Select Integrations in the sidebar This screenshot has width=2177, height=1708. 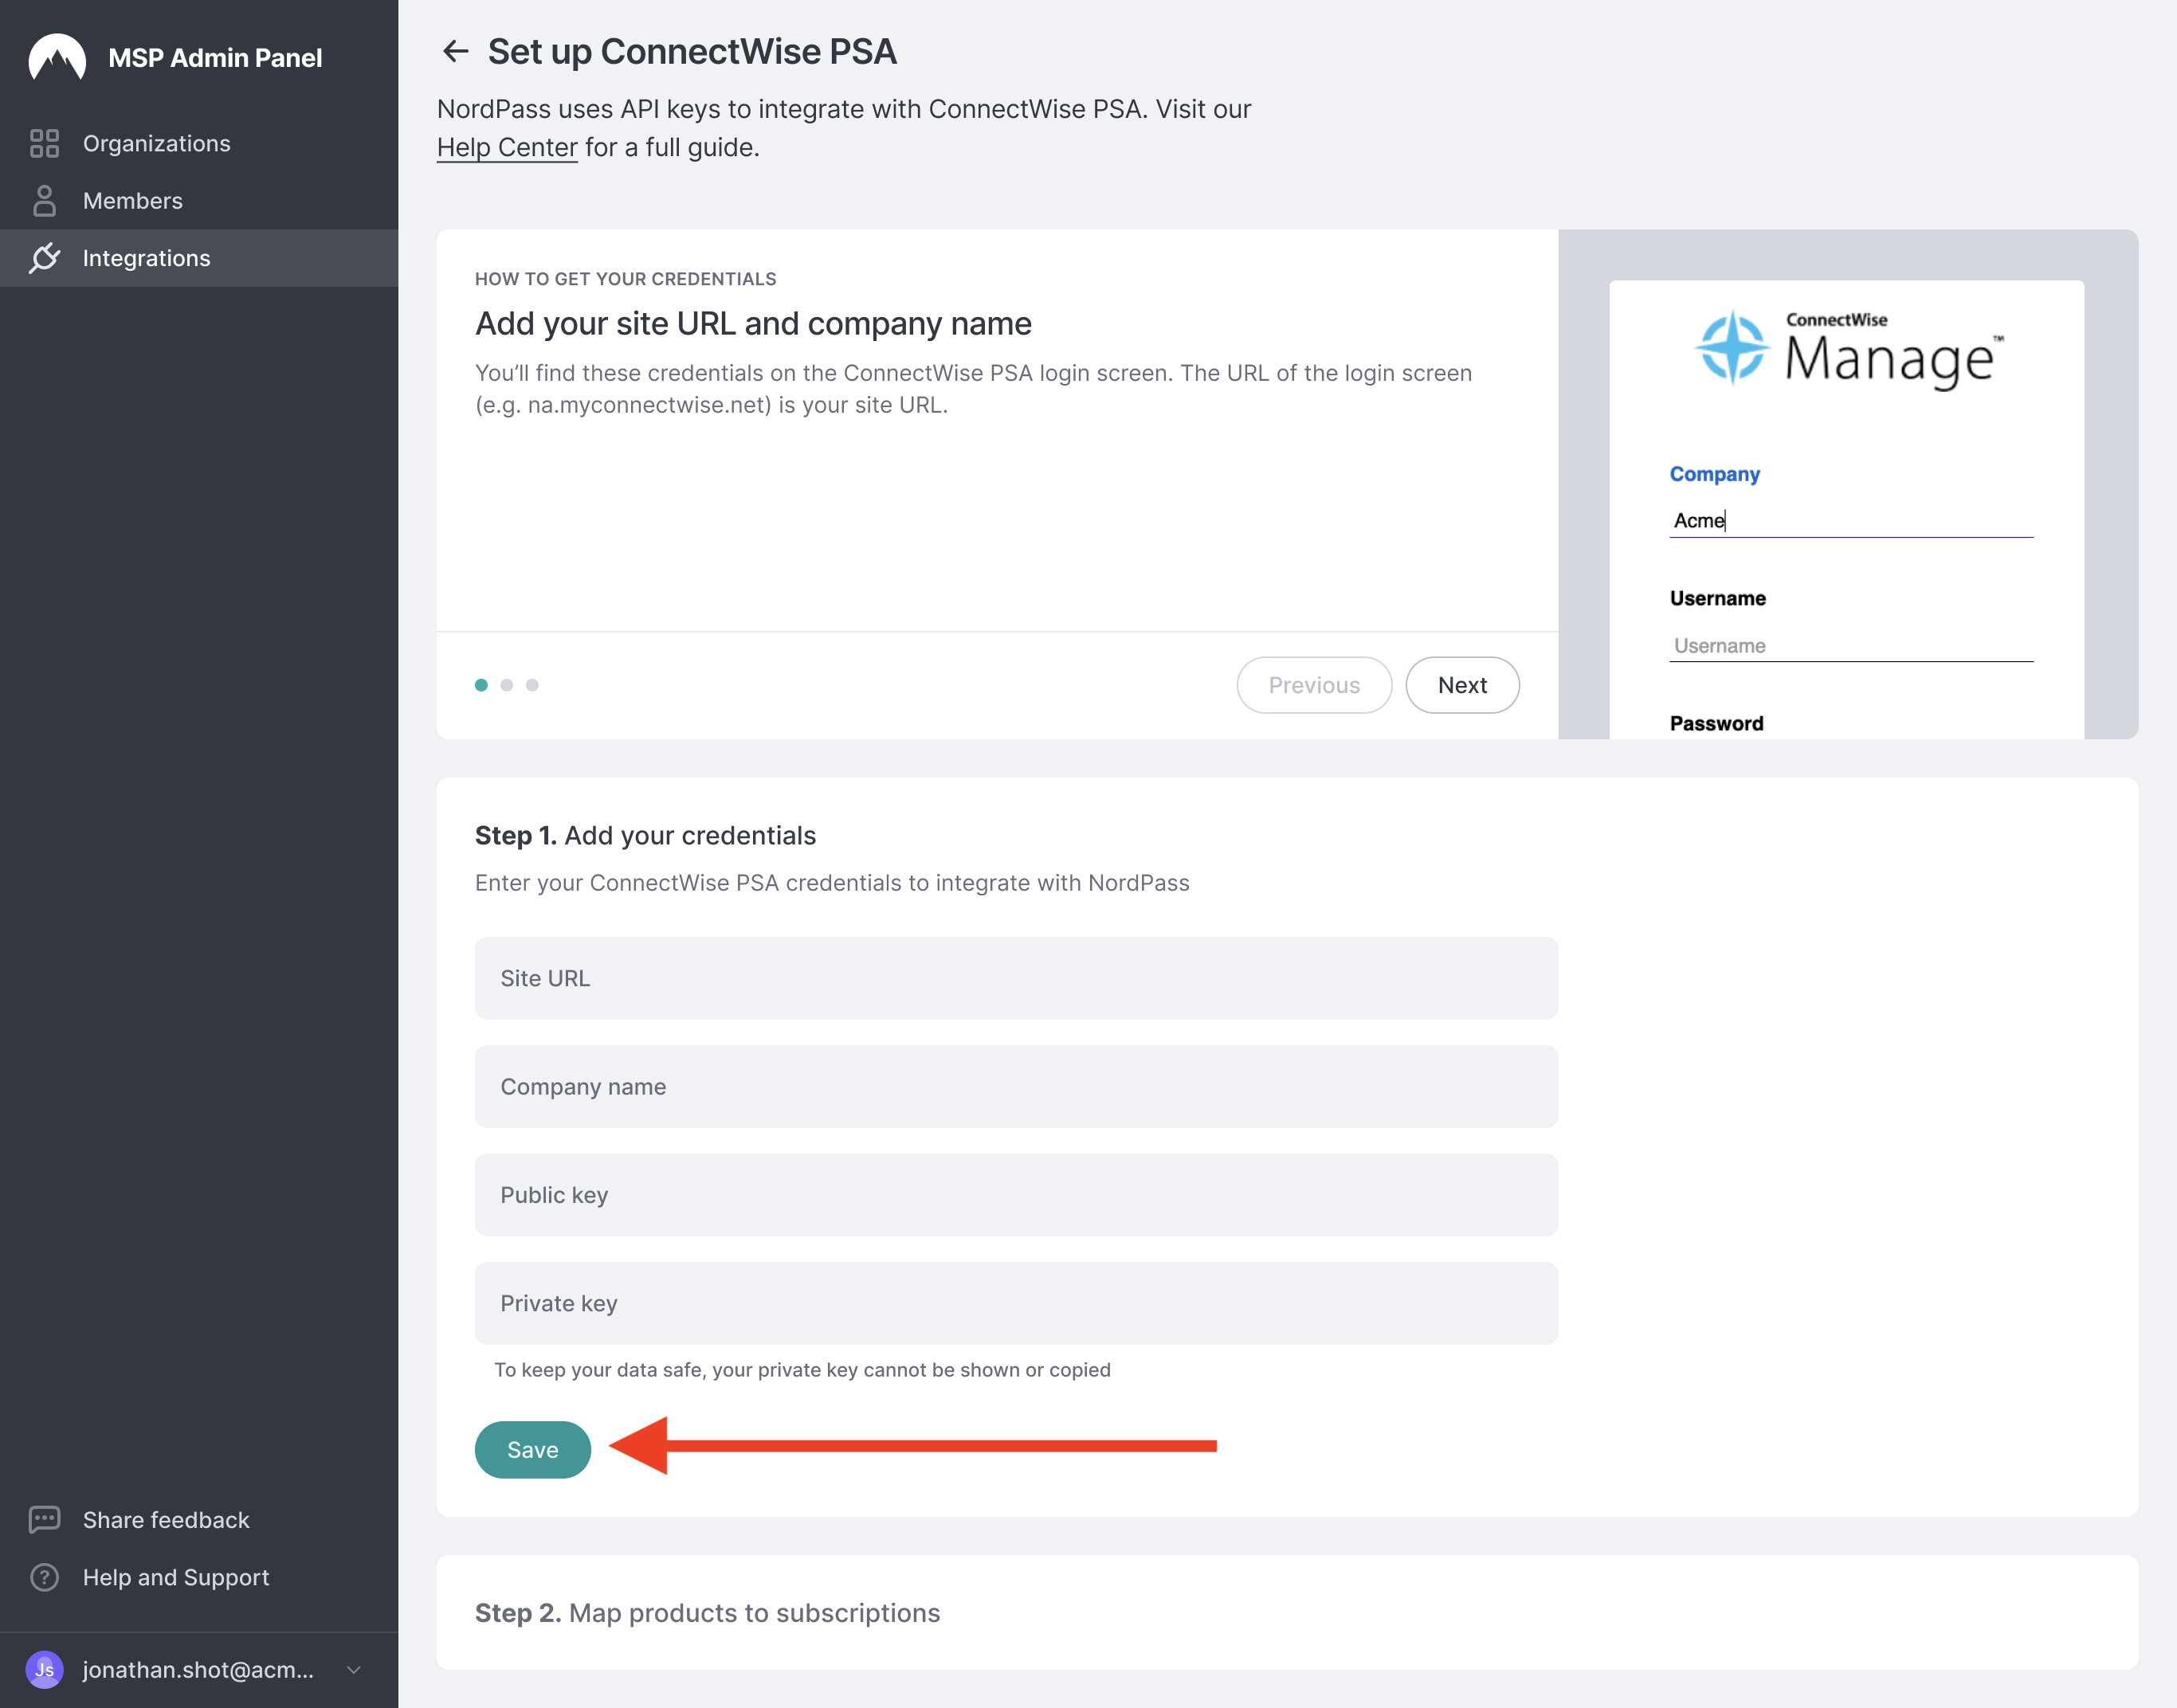(x=199, y=258)
